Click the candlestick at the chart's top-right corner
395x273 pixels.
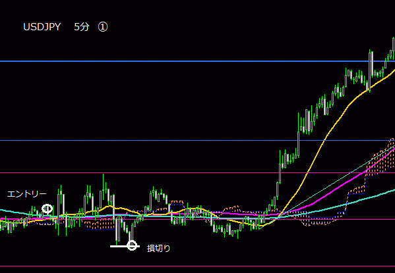pos(394,49)
